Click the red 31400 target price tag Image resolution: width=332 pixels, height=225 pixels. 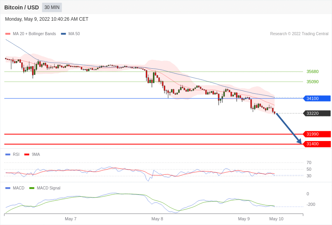317,144
